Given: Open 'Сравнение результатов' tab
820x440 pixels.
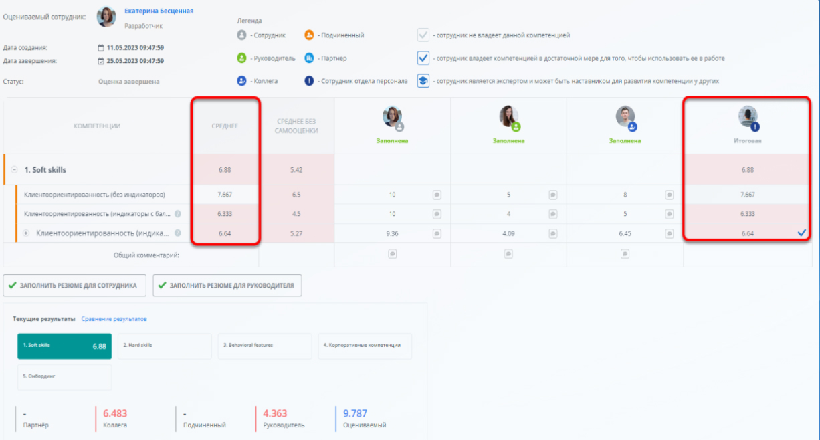Looking at the screenshot, I should [114, 319].
